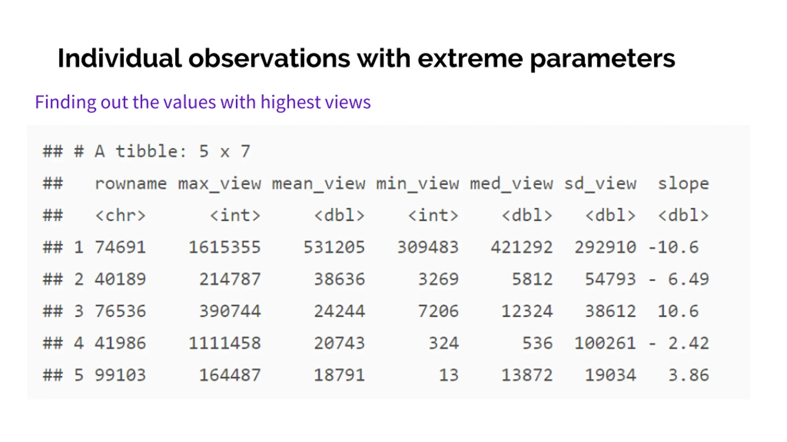Select the mean_view column header
This screenshot has height=442, width=787.
coord(318,184)
